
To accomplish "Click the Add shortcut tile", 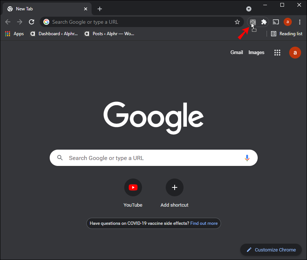I will [x=175, y=193].
